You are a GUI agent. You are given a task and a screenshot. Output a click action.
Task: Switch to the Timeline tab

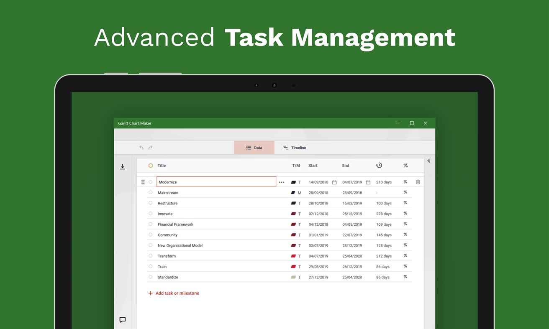tap(294, 148)
